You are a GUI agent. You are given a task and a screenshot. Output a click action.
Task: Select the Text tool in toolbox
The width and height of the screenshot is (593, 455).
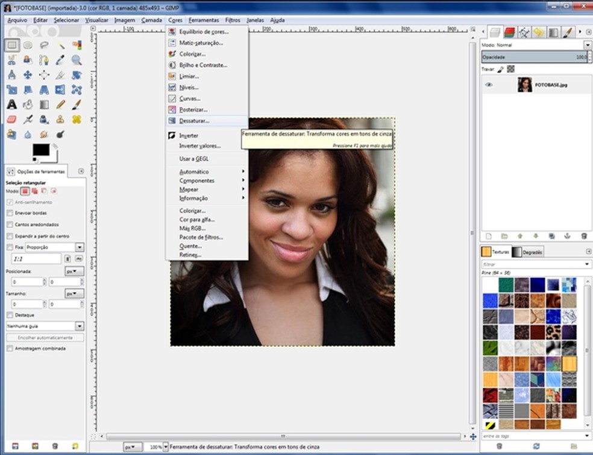tap(11, 104)
